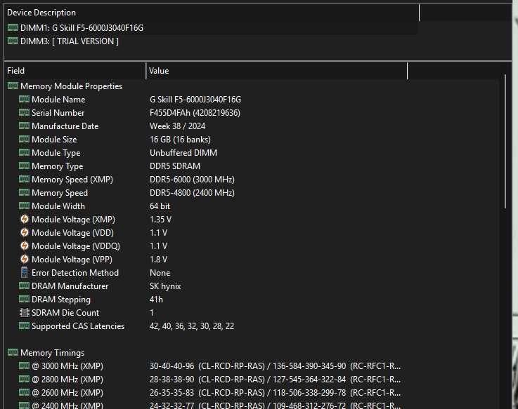Click the DRAM Stepping row icon
518x409 pixels.
pyautogui.click(x=24, y=299)
